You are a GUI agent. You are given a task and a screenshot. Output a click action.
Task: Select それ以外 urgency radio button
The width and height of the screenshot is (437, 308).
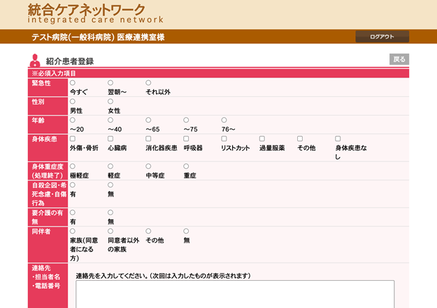click(x=148, y=82)
